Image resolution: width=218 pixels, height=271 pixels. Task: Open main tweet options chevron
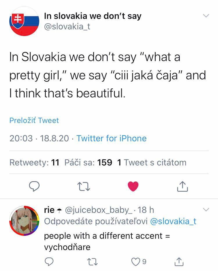pyautogui.click(x=206, y=16)
